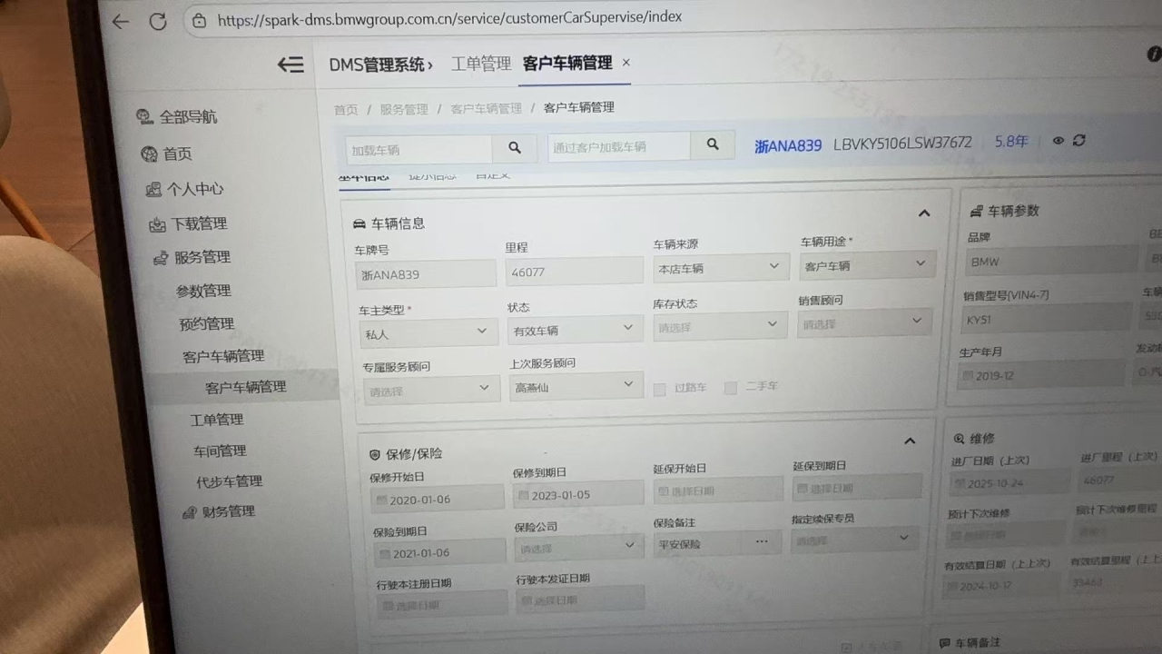Collapse the 车辆信息 section
Screen dimensions: 1162x654
tap(923, 213)
